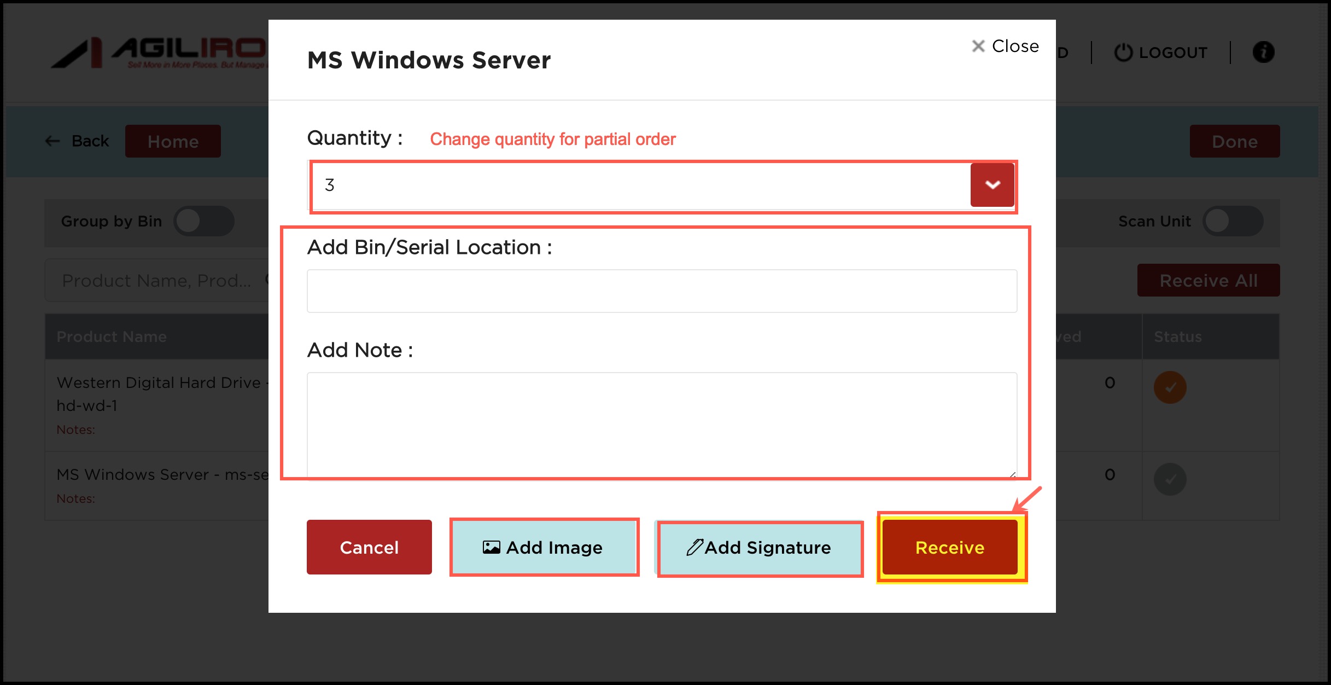This screenshot has height=685, width=1331.
Task: Open the Quantity dropdown arrow
Action: (993, 185)
